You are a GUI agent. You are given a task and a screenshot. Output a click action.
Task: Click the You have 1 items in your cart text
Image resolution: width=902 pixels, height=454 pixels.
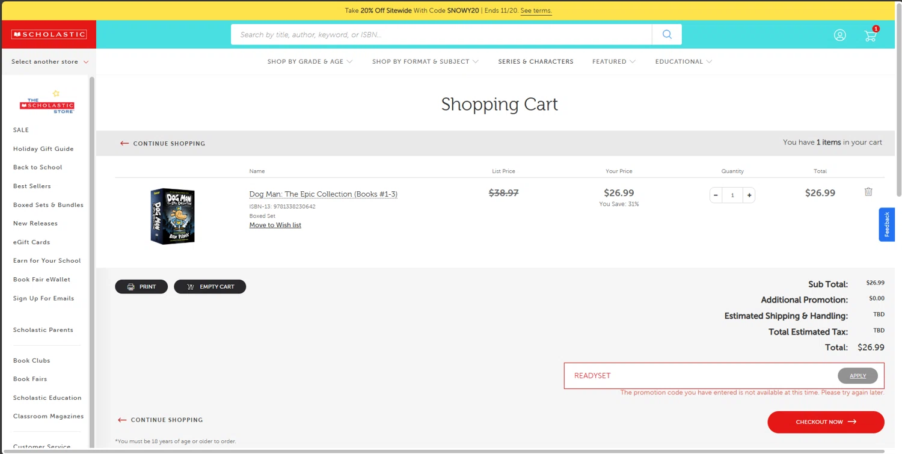point(832,143)
